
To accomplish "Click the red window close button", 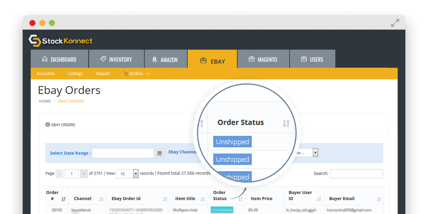I will click(33, 23).
